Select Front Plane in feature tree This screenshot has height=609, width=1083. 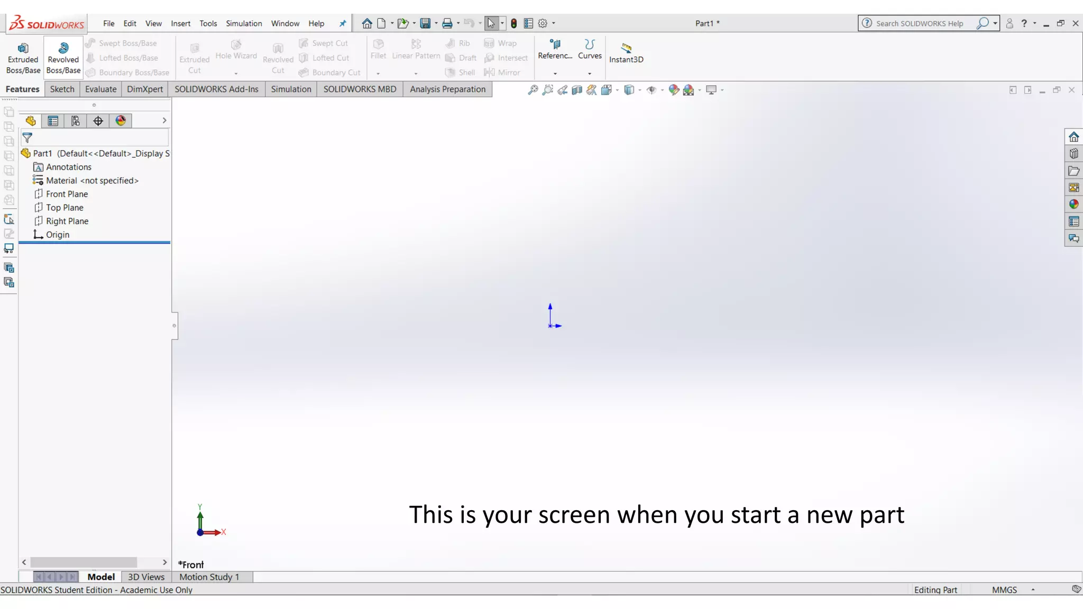(x=67, y=194)
